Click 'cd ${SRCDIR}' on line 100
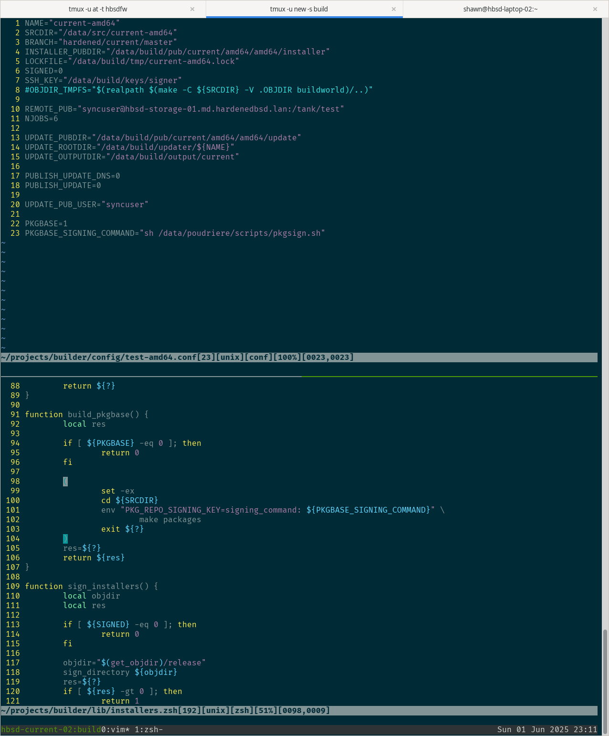The image size is (609, 736). pos(129,500)
